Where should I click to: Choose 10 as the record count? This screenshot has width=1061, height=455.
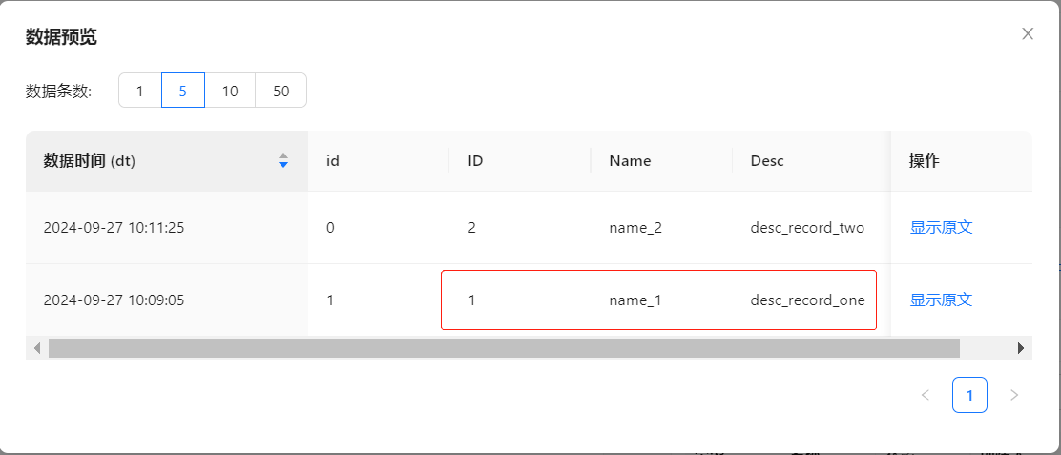coord(230,91)
